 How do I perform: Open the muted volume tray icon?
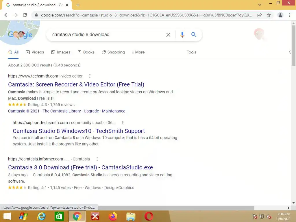point(269,217)
